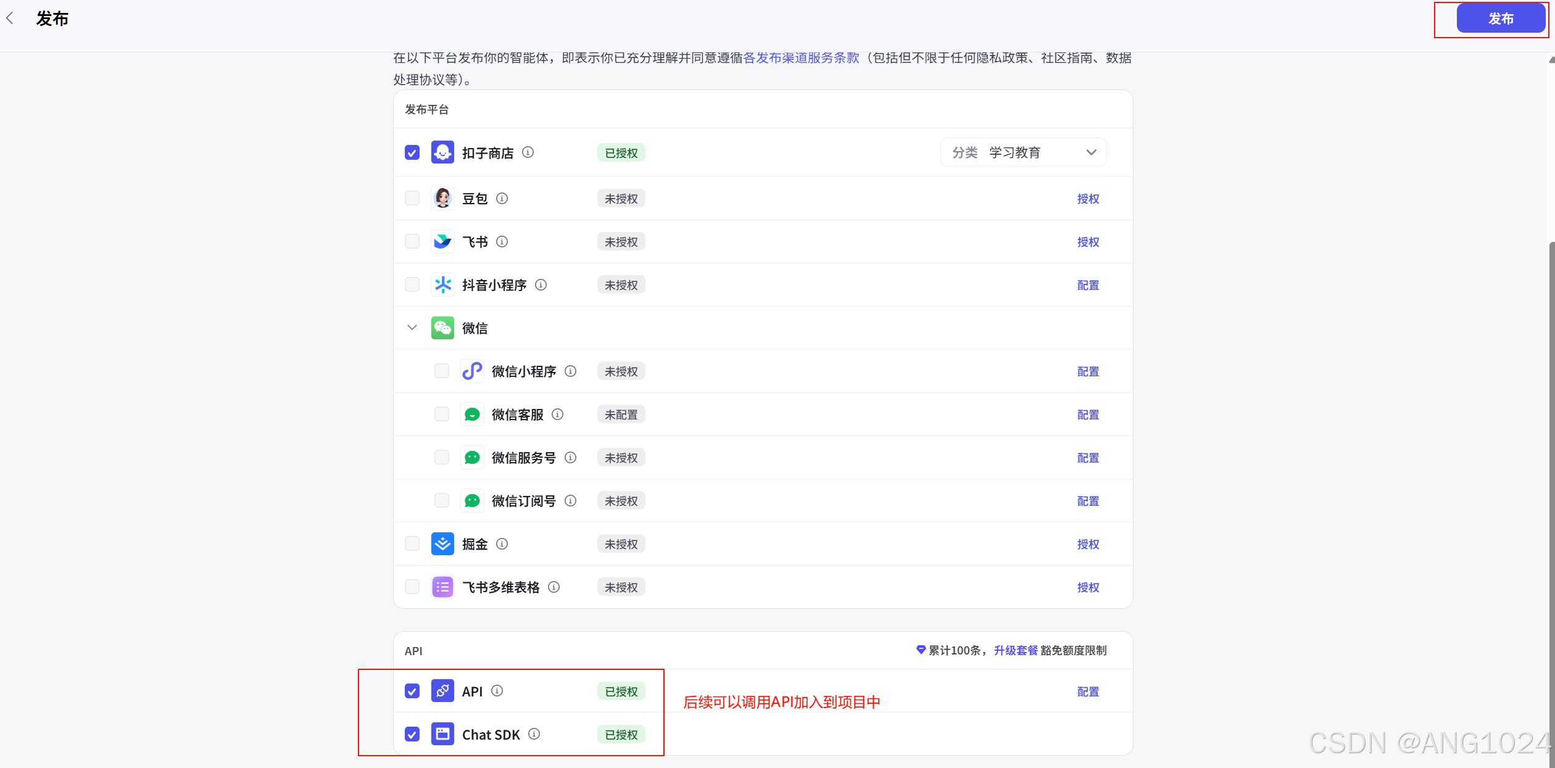The height and width of the screenshot is (768, 1555).
Task: Click 升级套餐 upgrade link
Action: [1016, 651]
